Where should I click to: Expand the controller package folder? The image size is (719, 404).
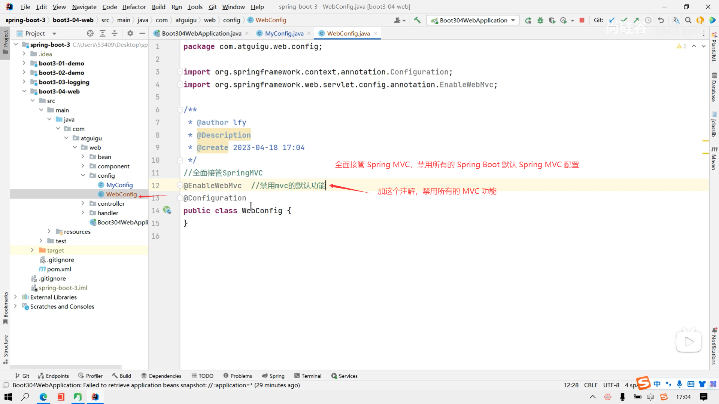tap(83, 203)
